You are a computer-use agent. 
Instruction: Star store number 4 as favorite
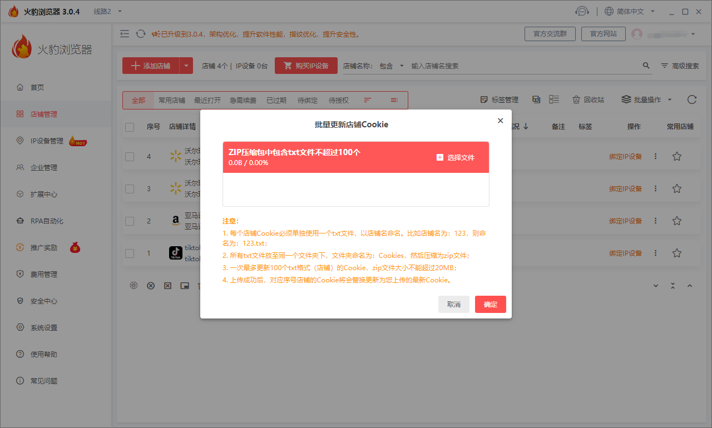[676, 157]
